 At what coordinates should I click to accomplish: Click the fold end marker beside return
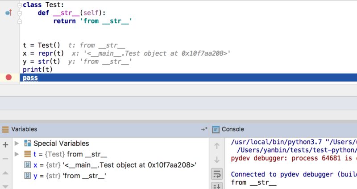coord(19,21)
